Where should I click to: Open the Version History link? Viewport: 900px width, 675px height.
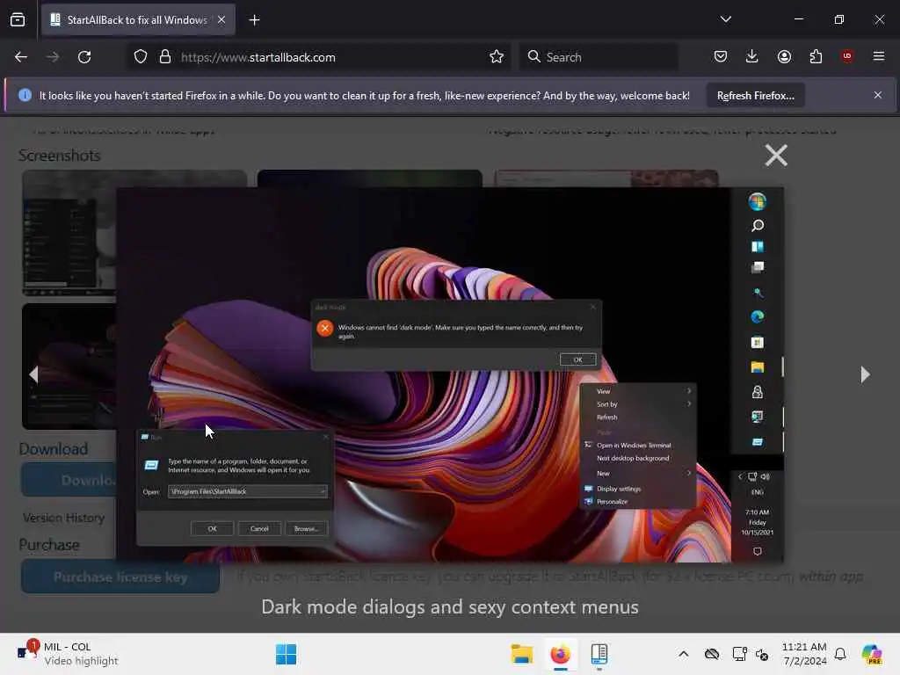[63, 518]
